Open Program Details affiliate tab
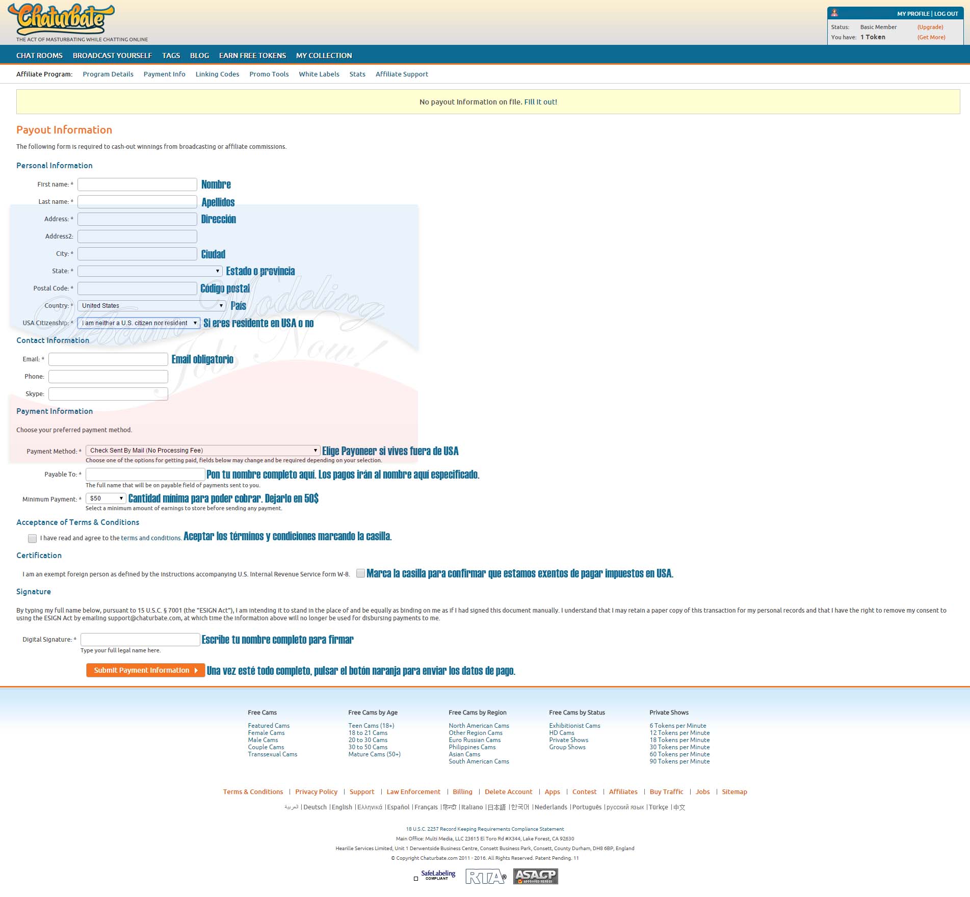Viewport: 970px width, 897px height. tap(108, 74)
